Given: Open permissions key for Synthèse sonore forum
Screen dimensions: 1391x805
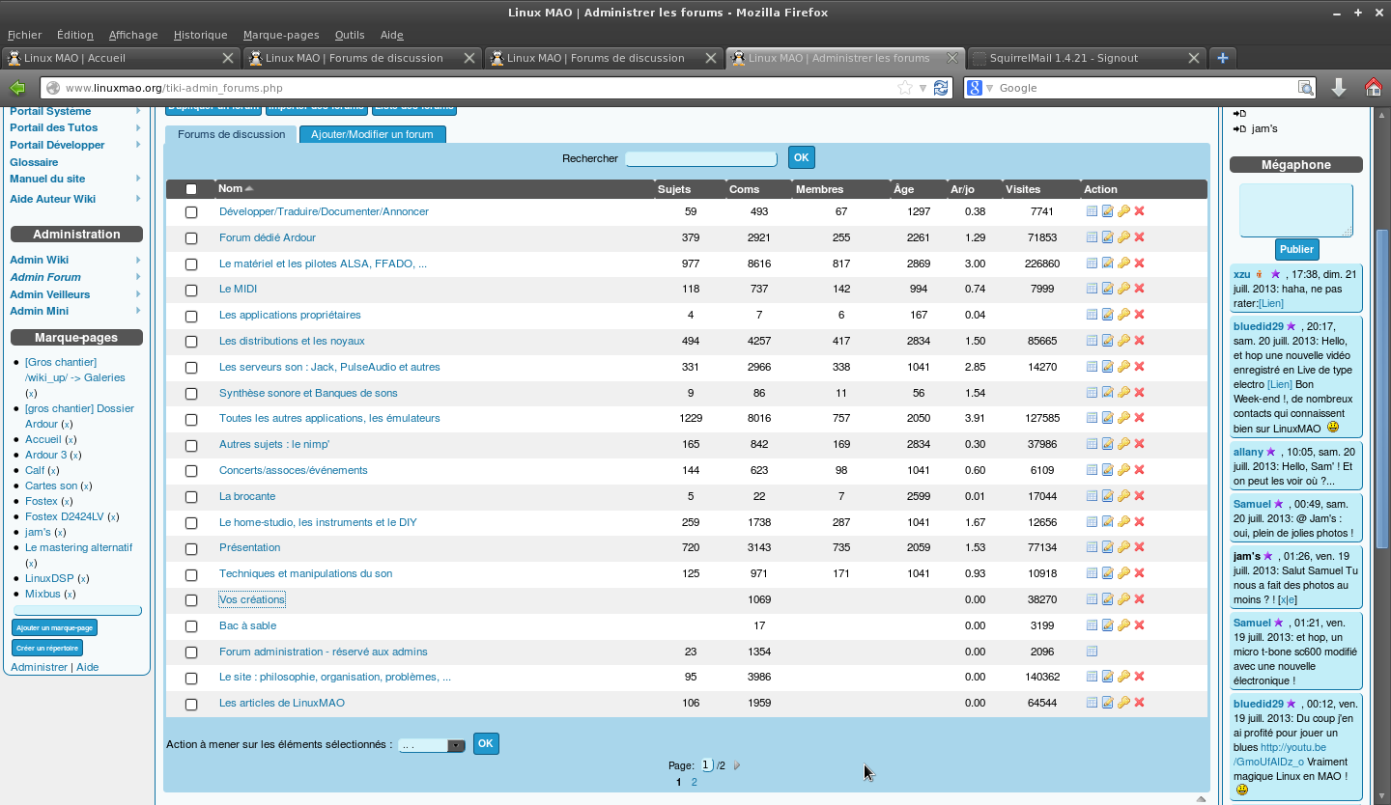Looking at the screenshot, I should (x=1123, y=393).
